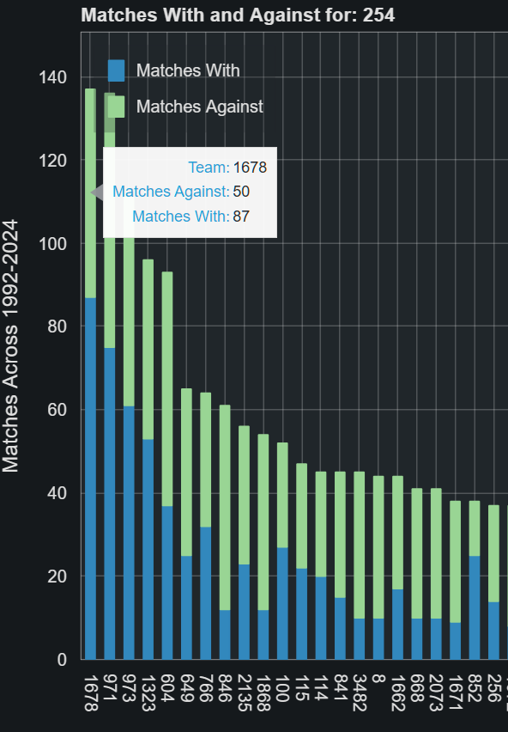
Task: Click the blue bar for team 973
Action: point(129,533)
